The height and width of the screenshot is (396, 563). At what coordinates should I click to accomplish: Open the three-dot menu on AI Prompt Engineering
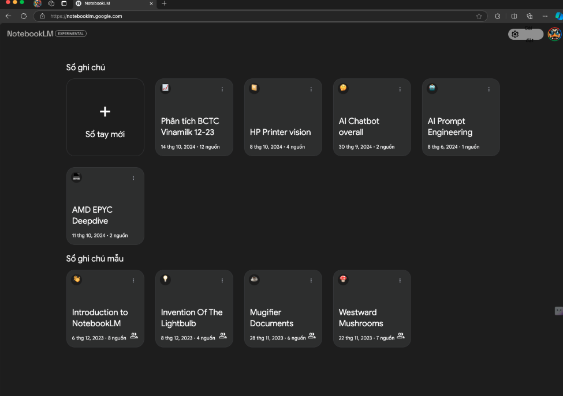point(489,89)
